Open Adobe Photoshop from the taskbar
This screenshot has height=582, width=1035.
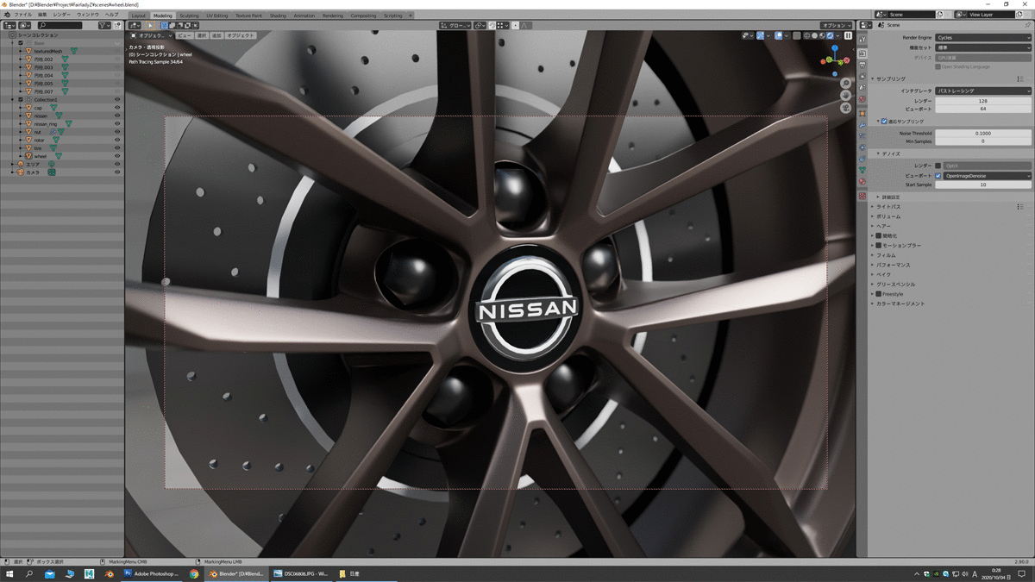click(152, 573)
